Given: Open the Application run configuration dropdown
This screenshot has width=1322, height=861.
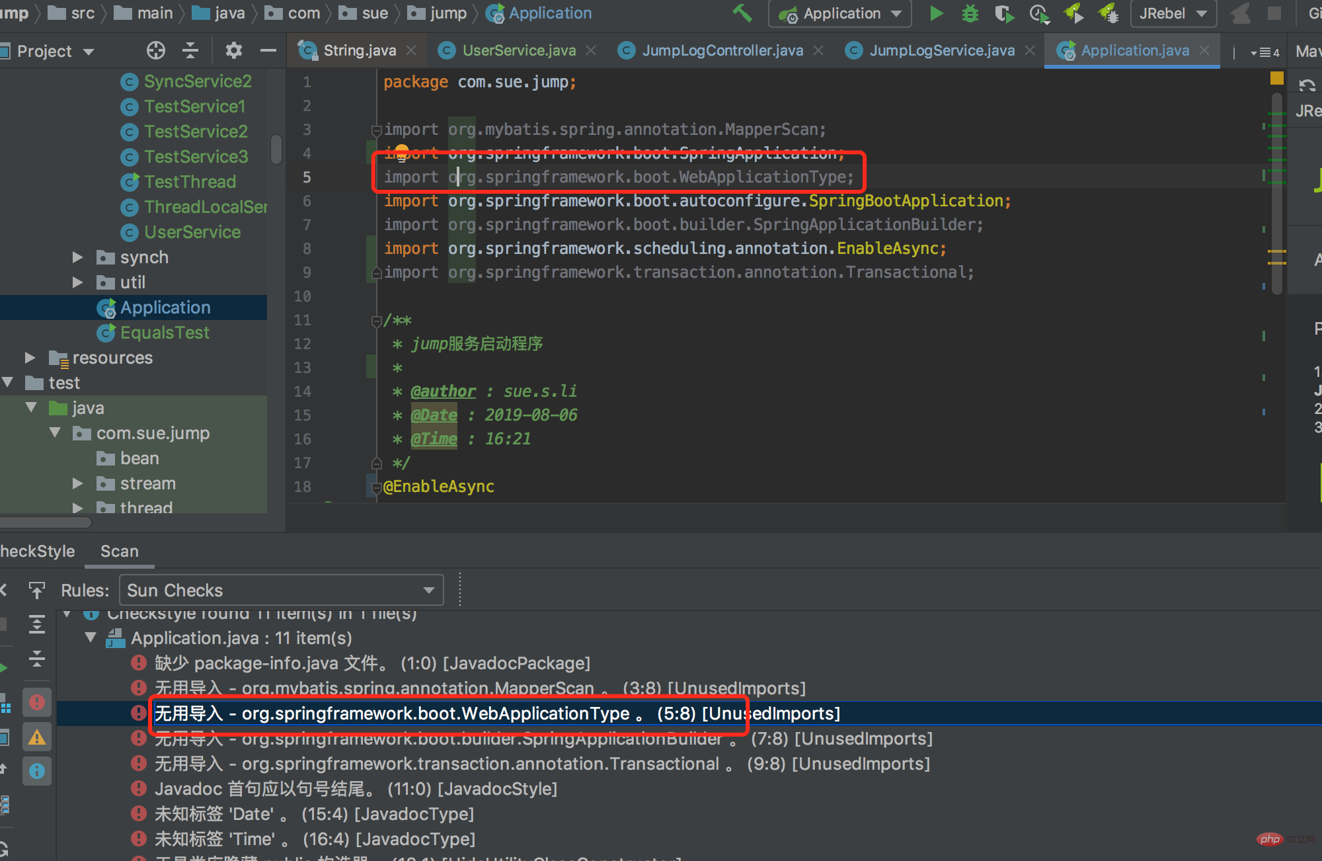Looking at the screenshot, I should [x=840, y=13].
